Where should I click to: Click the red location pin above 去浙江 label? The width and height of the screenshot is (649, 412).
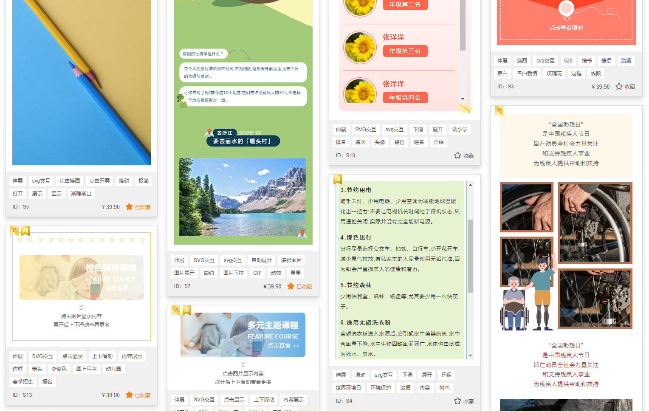click(x=209, y=132)
